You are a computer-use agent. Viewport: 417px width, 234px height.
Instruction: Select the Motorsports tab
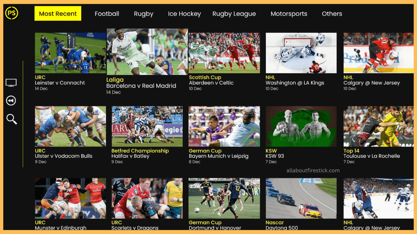[289, 14]
